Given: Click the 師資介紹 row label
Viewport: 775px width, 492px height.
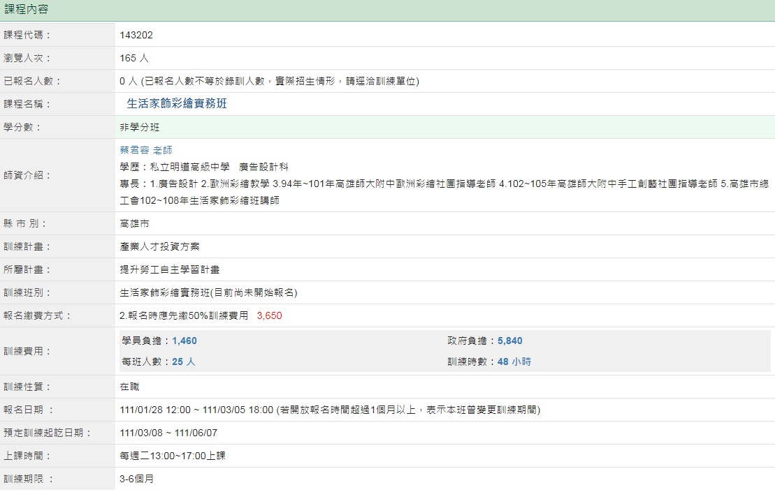Looking at the screenshot, I should click(x=27, y=175).
